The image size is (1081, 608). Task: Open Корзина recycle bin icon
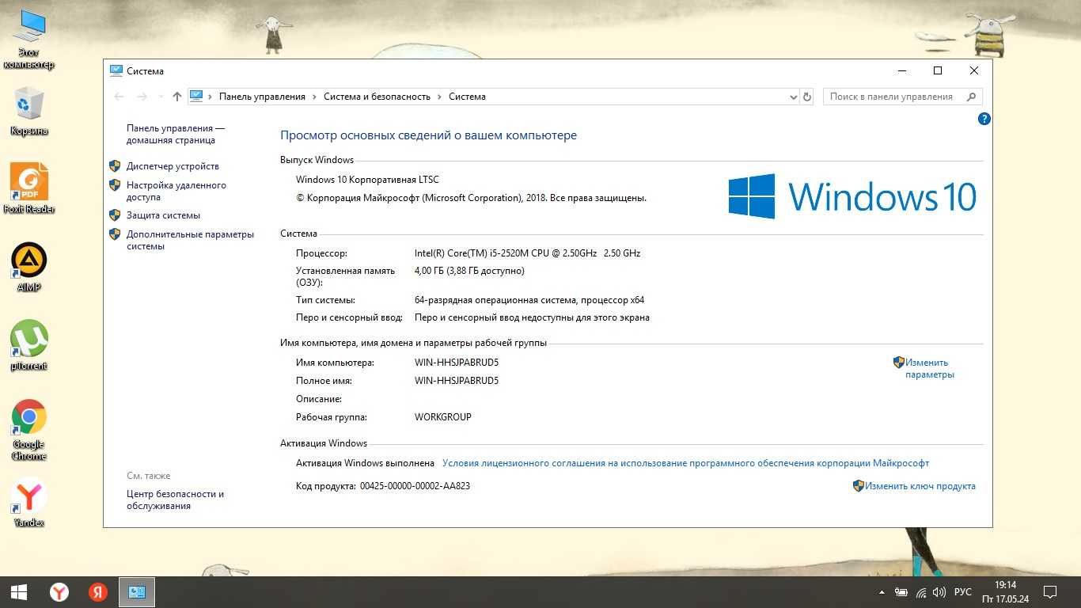29,111
